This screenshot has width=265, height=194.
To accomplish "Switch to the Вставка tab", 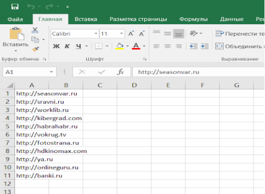I will tap(86, 19).
